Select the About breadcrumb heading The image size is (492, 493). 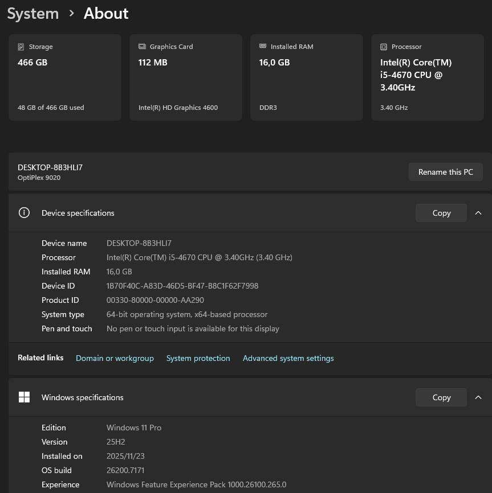(x=106, y=13)
